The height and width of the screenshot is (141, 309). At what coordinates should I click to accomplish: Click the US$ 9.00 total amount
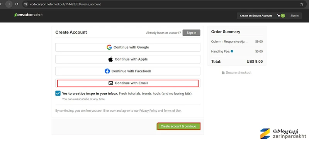(x=255, y=62)
